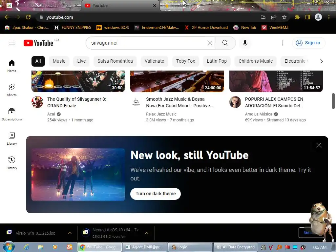Open the 2pac Shakur bookmark
The width and height of the screenshot is (336, 252).
pyautogui.click(x=27, y=28)
